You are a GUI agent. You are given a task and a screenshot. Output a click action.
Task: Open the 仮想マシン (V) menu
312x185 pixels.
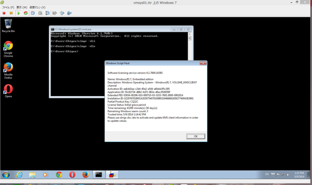pyautogui.click(x=37, y=7)
